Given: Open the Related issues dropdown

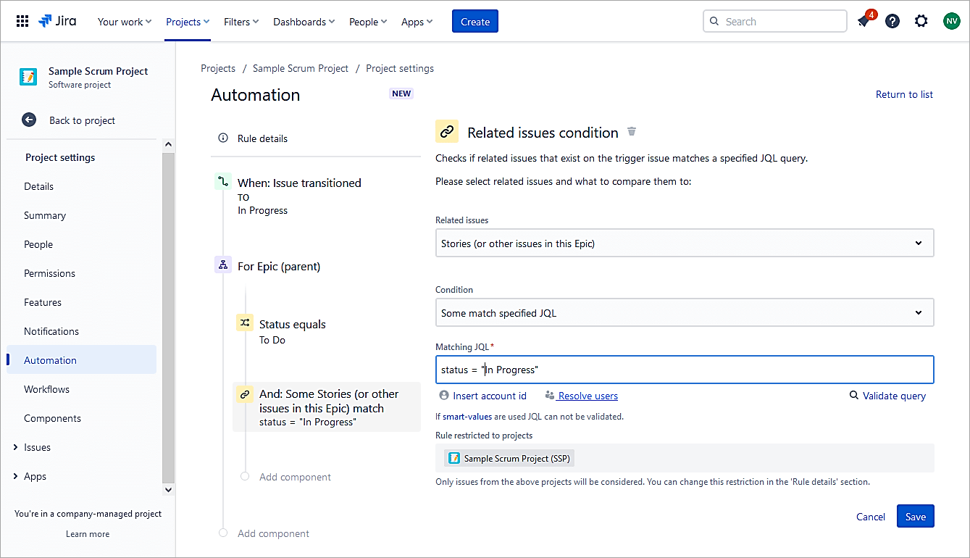Looking at the screenshot, I should tap(684, 243).
